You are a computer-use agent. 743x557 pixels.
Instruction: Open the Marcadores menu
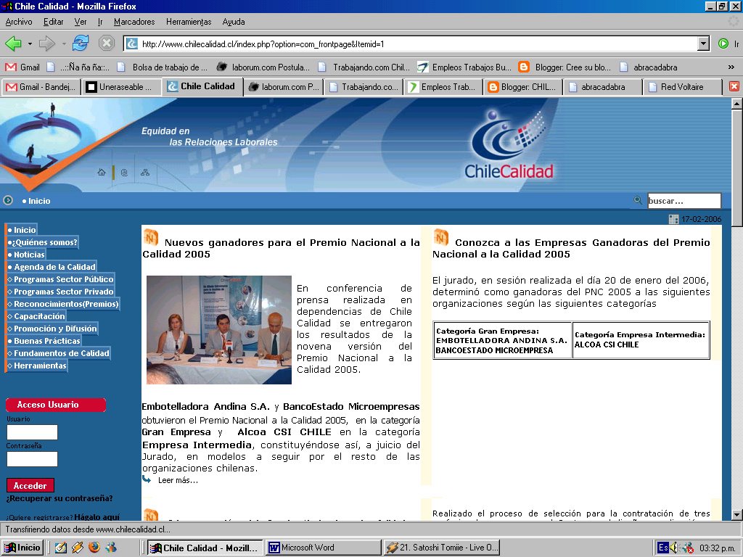coord(134,22)
